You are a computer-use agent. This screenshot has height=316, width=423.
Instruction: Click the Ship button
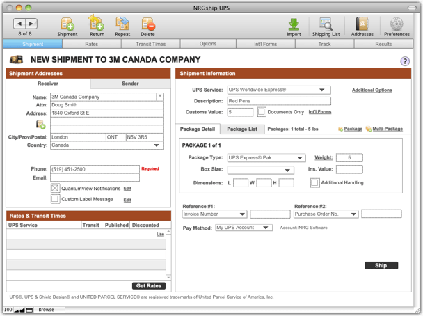(381, 265)
